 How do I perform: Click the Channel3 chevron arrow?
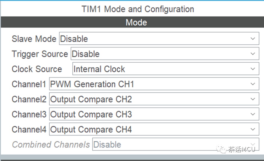click(x=253, y=114)
